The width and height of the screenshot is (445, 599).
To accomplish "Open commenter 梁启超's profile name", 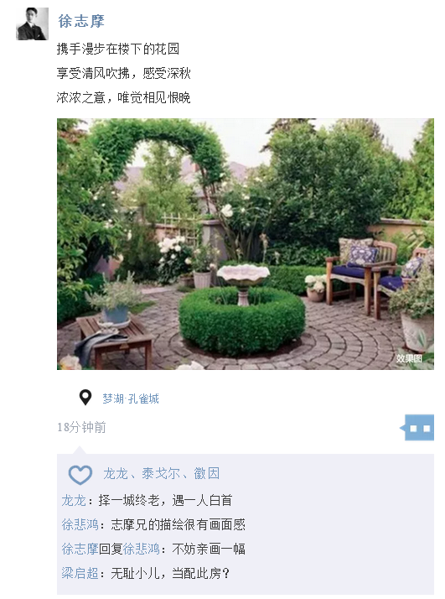I will pyautogui.click(x=80, y=573).
